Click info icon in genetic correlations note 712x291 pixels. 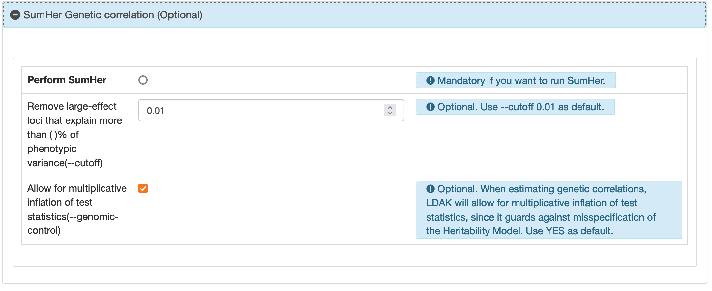[x=430, y=189]
